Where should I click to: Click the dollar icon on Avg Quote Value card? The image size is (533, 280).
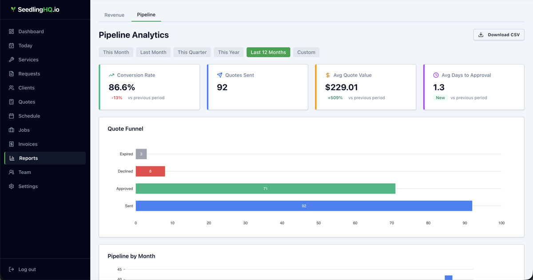tap(327, 75)
